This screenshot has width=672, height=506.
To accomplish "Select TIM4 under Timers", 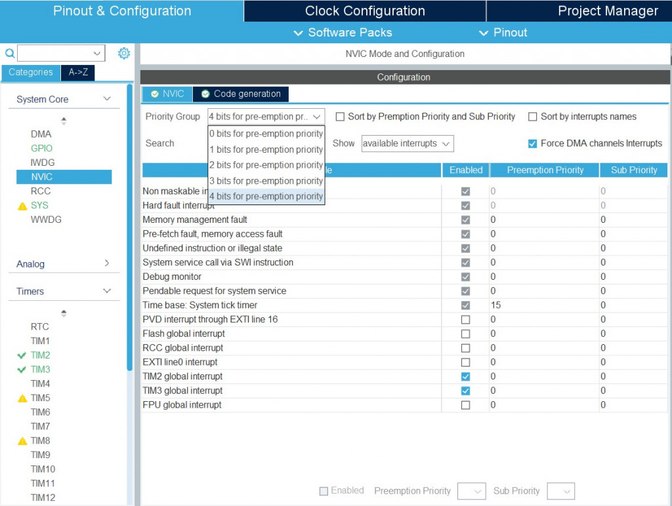I will (x=40, y=383).
